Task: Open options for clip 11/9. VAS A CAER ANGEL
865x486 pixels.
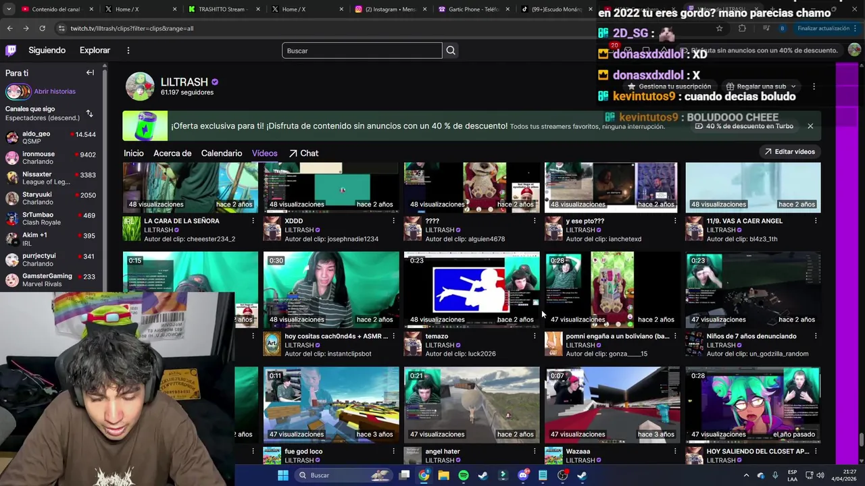Action: point(816,221)
